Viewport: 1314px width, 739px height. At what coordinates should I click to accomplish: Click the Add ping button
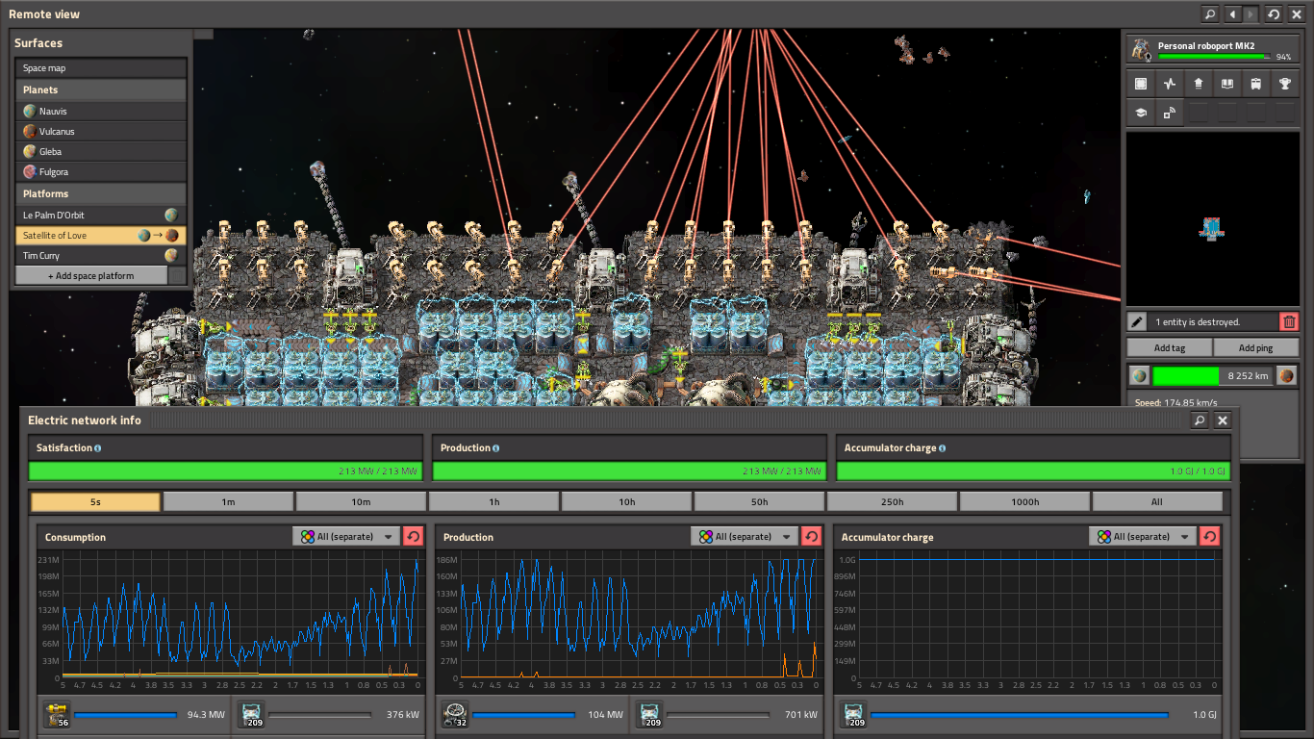pos(1256,348)
